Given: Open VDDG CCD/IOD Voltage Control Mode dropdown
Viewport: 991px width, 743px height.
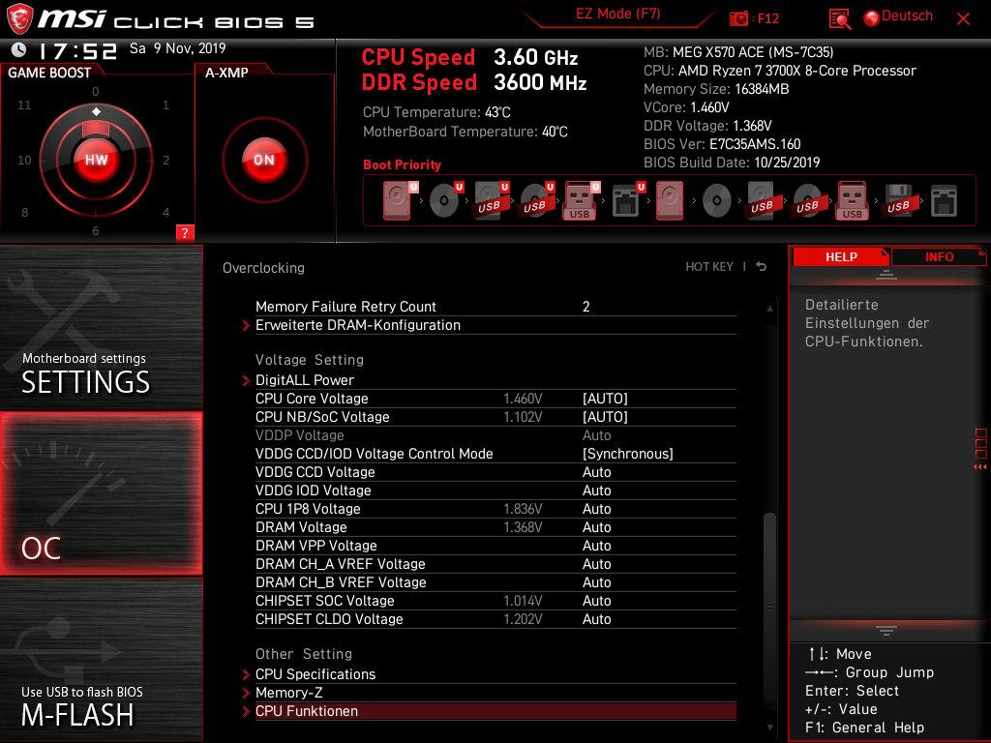Looking at the screenshot, I should (x=627, y=454).
